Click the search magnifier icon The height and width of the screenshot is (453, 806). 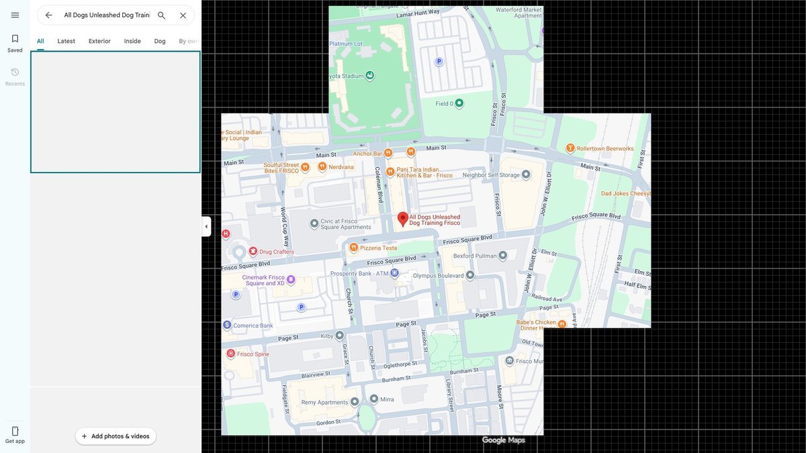tap(161, 15)
